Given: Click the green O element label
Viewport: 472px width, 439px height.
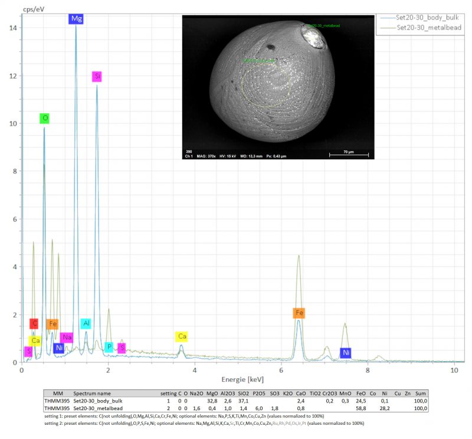Looking at the screenshot, I should click(x=45, y=119).
